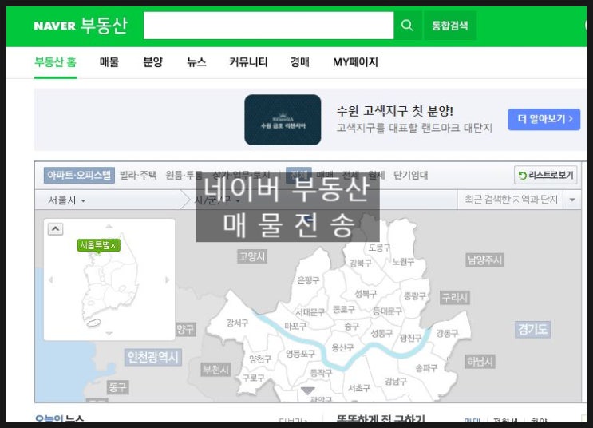The width and height of the screenshot is (593, 428).
Task: Click 동구 label on the map
Action: (x=117, y=387)
